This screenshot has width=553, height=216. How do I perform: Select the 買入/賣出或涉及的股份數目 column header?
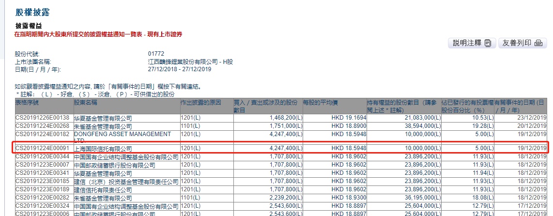click(x=268, y=106)
